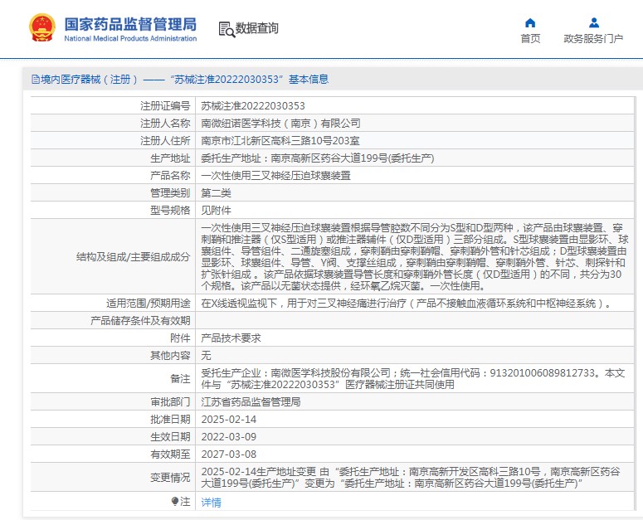
Task: Click the 备注 remark text
Action: click(x=412, y=379)
